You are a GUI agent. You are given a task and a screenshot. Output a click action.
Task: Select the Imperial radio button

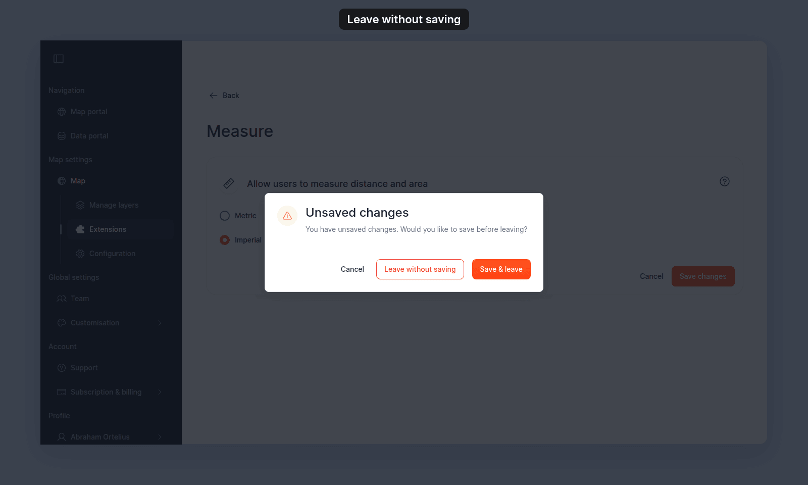(225, 240)
